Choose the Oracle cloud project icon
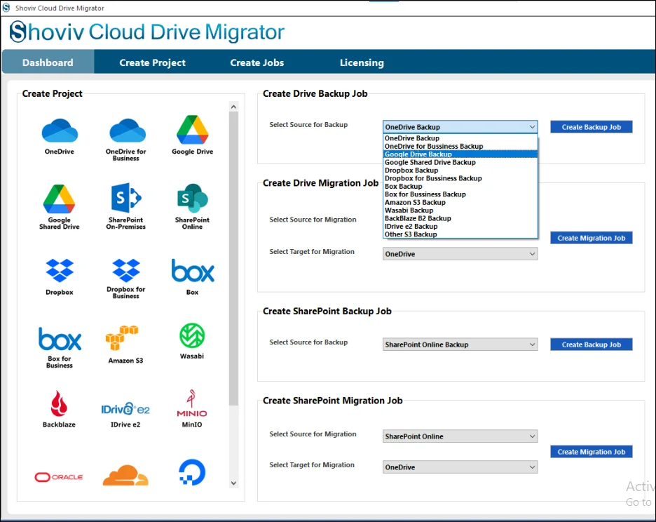This screenshot has height=522, width=656. coord(59,477)
